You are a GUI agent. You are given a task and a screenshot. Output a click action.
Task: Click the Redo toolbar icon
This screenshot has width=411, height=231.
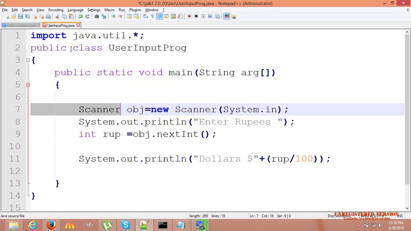[87, 16]
